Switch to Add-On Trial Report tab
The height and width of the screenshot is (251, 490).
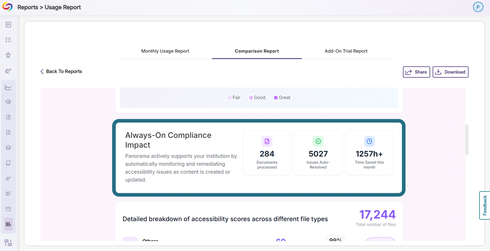pos(346,51)
